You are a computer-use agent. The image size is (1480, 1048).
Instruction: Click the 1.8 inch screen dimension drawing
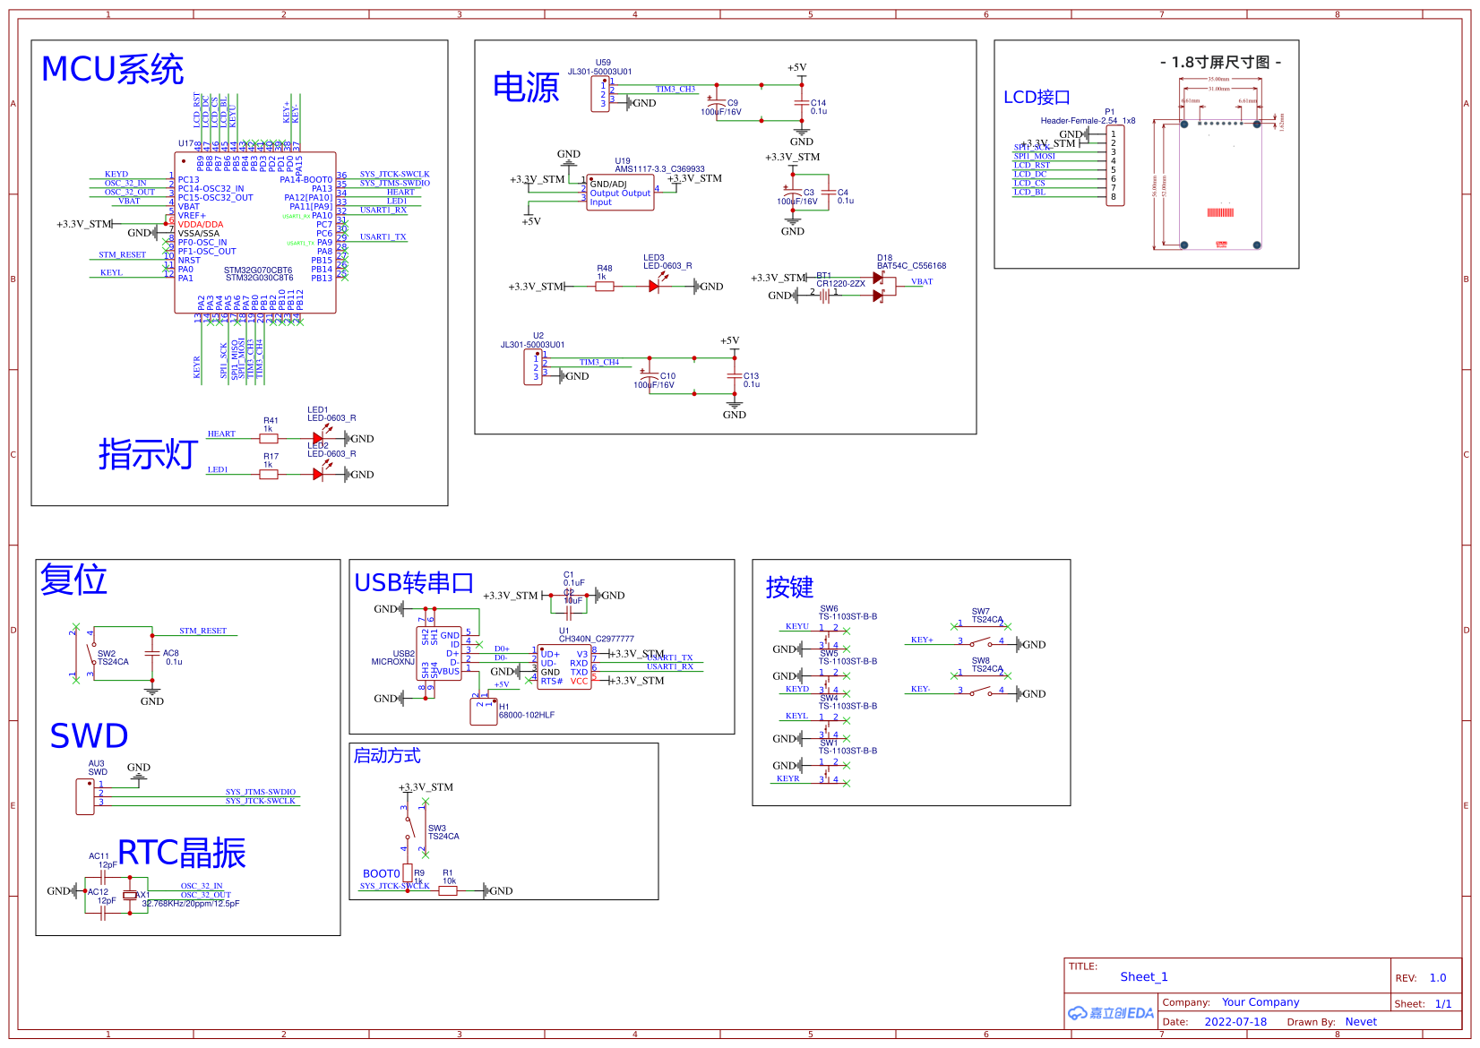click(x=1218, y=161)
